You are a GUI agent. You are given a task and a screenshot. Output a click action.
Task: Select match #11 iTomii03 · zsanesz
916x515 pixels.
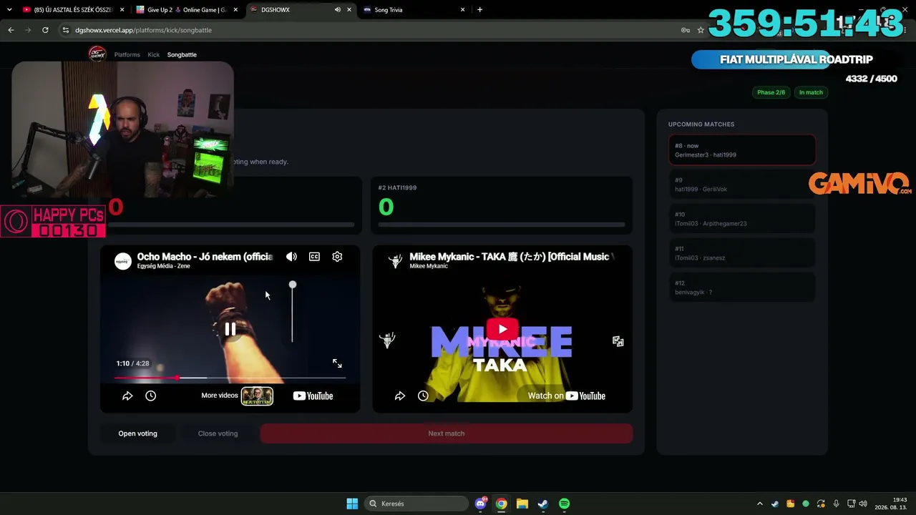pyautogui.click(x=742, y=253)
